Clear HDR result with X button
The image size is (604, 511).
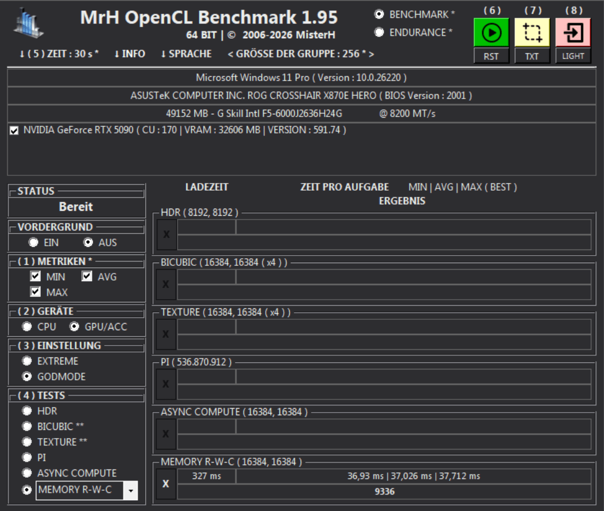(x=167, y=234)
